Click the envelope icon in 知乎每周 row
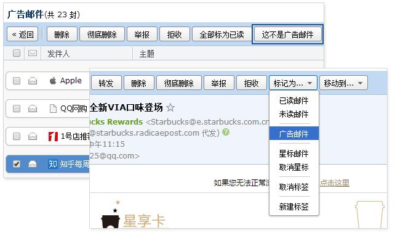 [x=33, y=164]
